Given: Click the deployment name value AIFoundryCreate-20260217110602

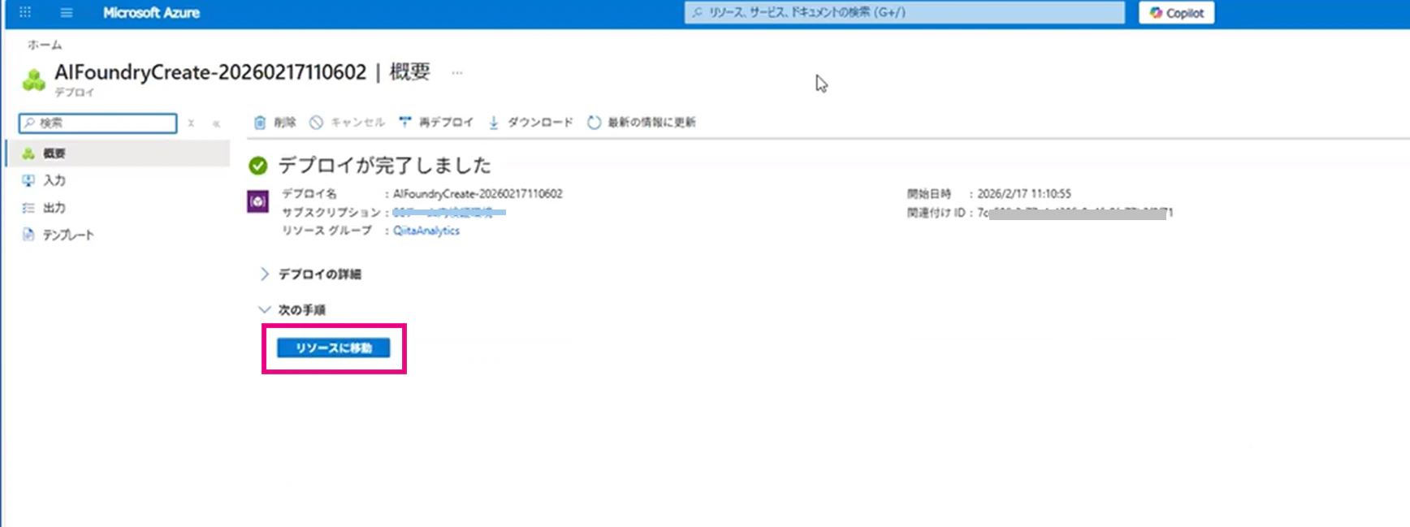Looking at the screenshot, I should click(478, 194).
